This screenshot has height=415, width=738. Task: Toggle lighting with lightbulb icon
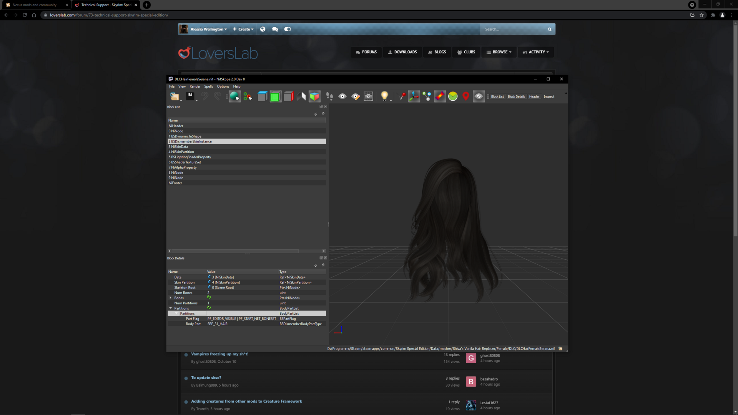[384, 96]
